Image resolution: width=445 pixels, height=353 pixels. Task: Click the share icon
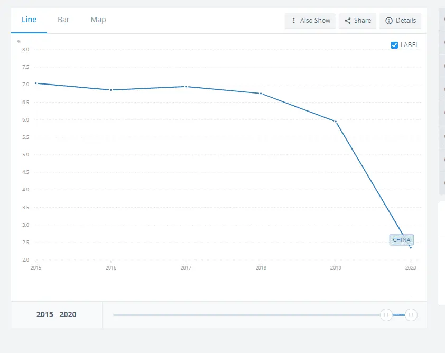pyautogui.click(x=348, y=21)
